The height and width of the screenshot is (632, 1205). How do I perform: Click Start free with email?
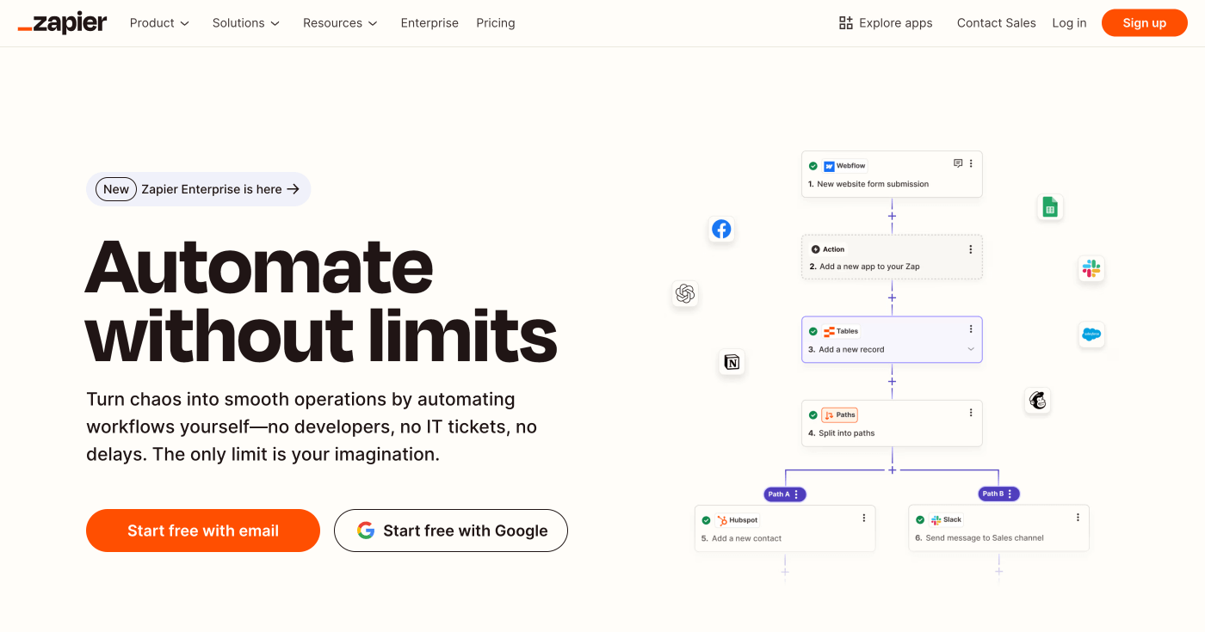[203, 531]
